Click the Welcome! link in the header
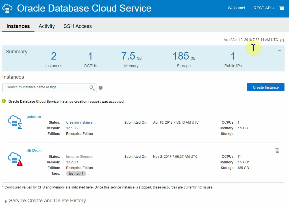Viewport: 289px width, 206px height. [x=236, y=8]
